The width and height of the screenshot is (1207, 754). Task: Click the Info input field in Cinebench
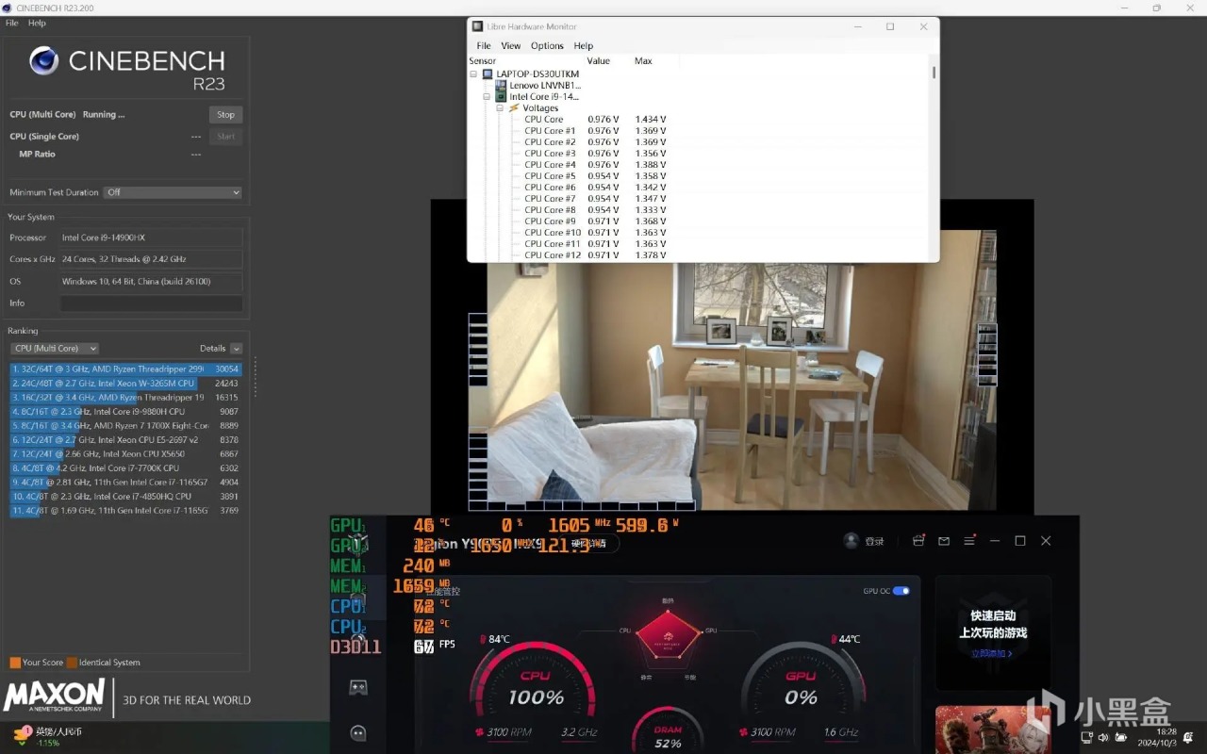pos(151,303)
